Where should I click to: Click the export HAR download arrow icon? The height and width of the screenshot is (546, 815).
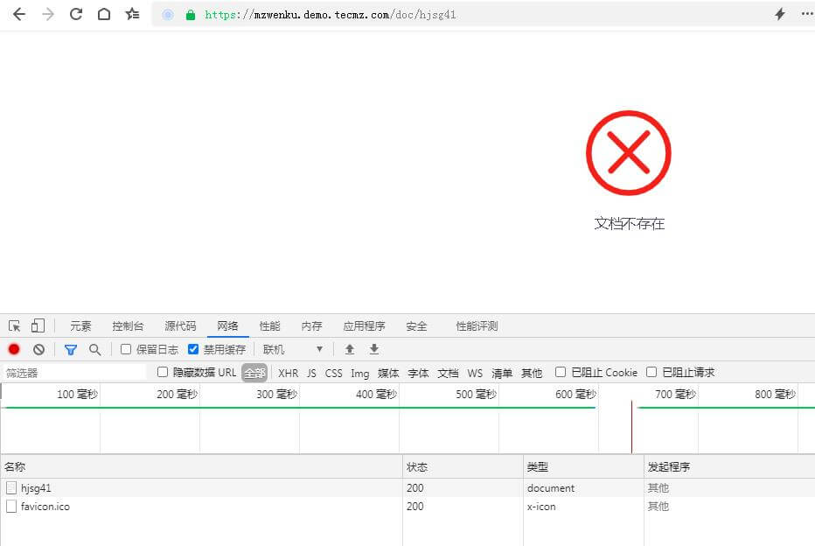pyautogui.click(x=374, y=349)
